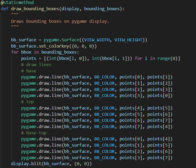Image resolution: width=196 pixels, height=168 pixels.
Task: Click the line drawing points[6] to points[7]
Action: point(97,120)
